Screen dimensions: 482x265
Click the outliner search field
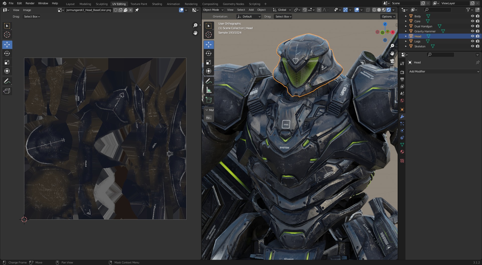click(x=437, y=10)
